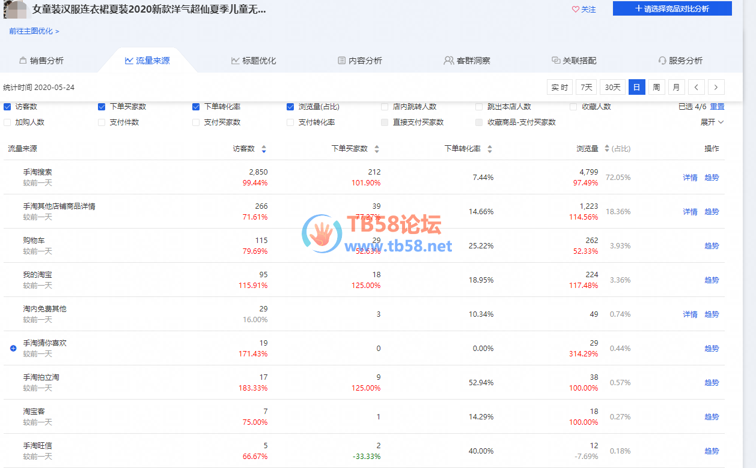Choose the 7天 period button
756x468 pixels.
587,87
